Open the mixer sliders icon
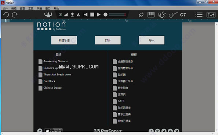Image resolution: width=218 pixels, height=135 pixels. [211, 15]
